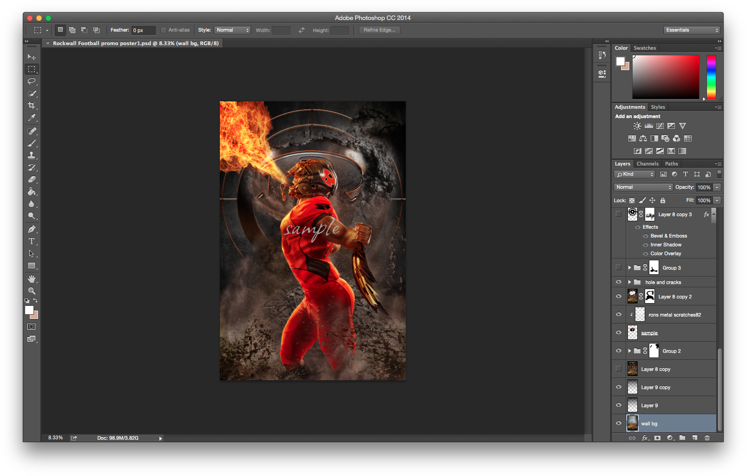Select the Crop tool
Viewport: 746px width, 476px height.
(32, 106)
